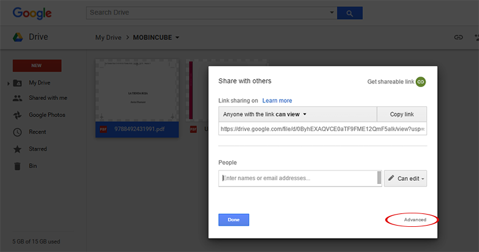Click the Copy link button
The height and width of the screenshot is (252, 479).
click(x=402, y=114)
